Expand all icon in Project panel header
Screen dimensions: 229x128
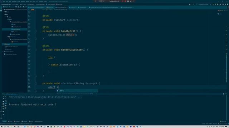click(x=18, y=7)
